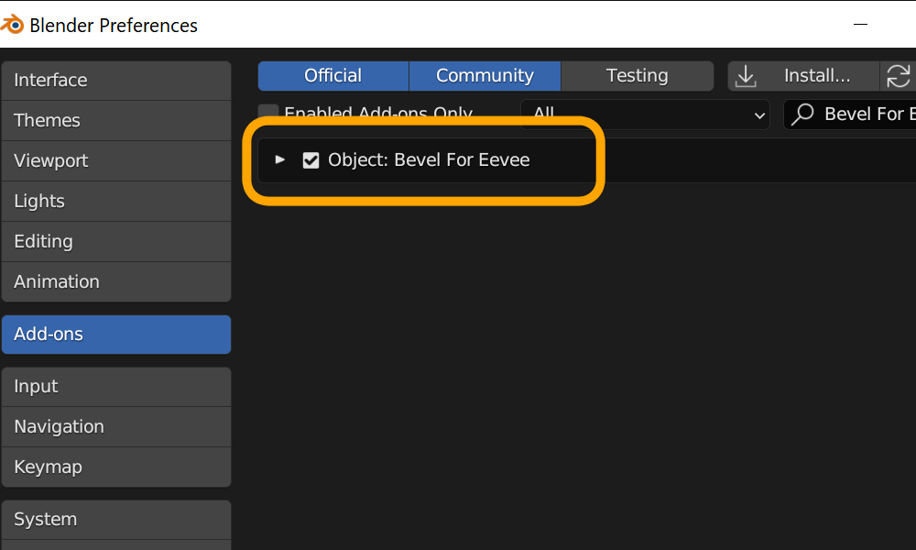Open the Input preferences
The height and width of the screenshot is (550, 916).
(x=116, y=386)
